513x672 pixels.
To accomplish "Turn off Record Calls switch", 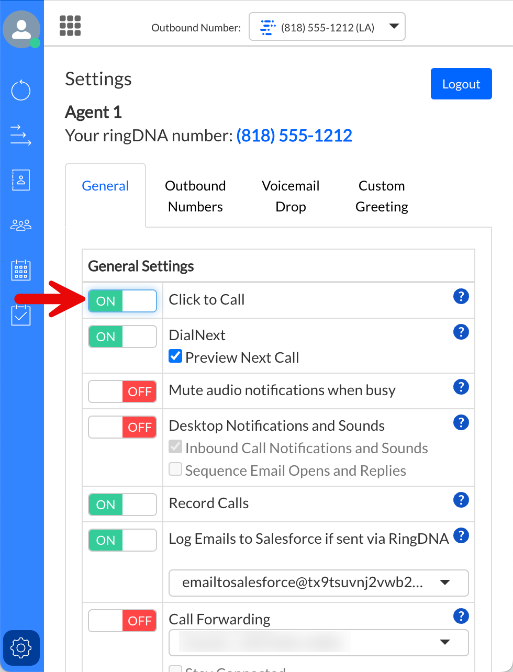I will 122,505.
